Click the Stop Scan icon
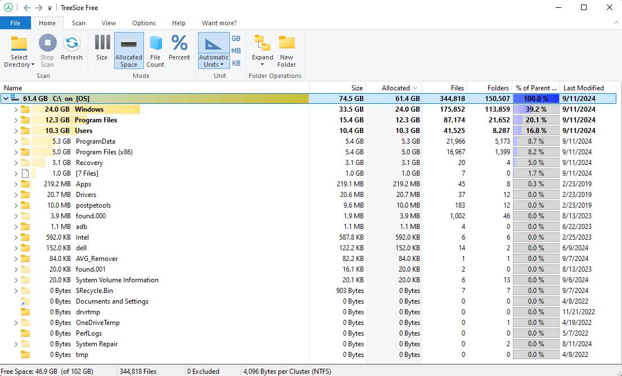Image resolution: width=622 pixels, height=376 pixels. pyautogui.click(x=47, y=44)
